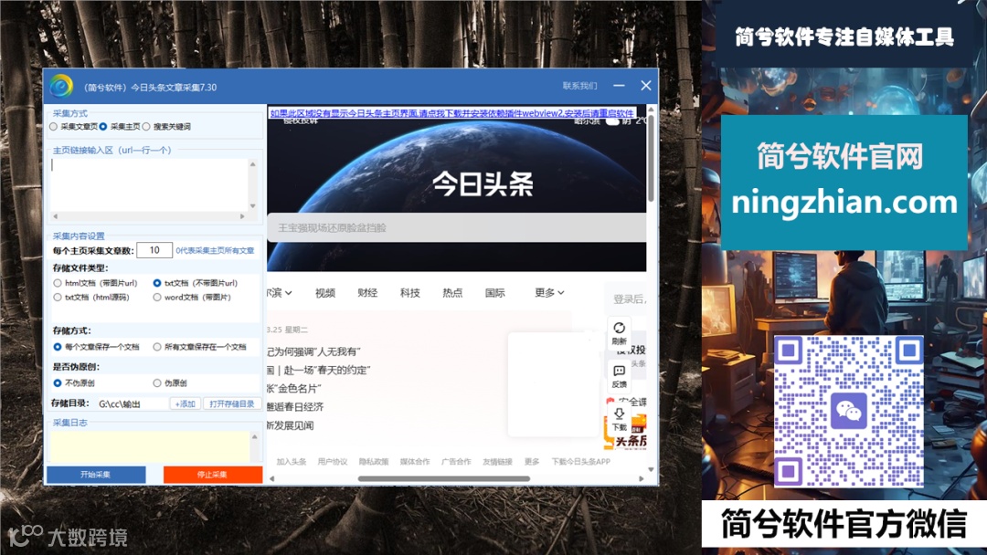This screenshot has width=987, height=555.
Task: Open headline containing 金色名片
Action: pos(294,389)
